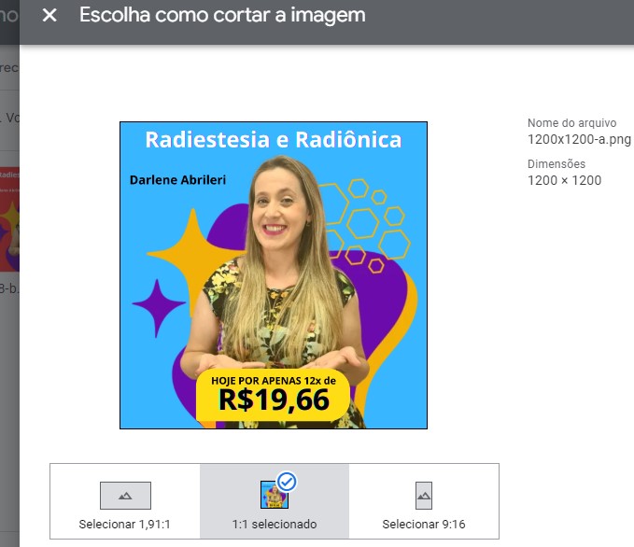
Task: Select the 9:16 portrait placeholder icon
Action: [x=424, y=496]
